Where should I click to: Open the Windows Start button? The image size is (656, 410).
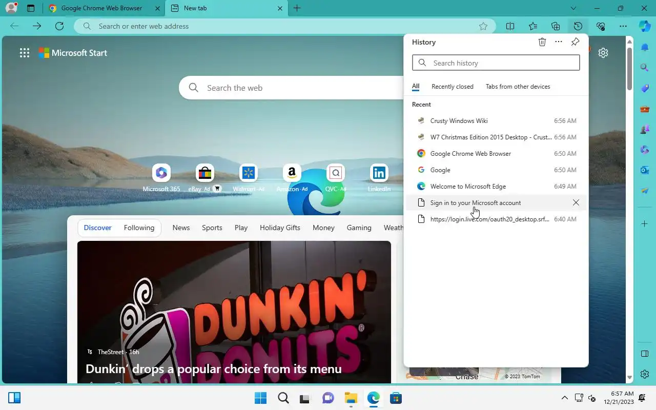[x=260, y=398]
